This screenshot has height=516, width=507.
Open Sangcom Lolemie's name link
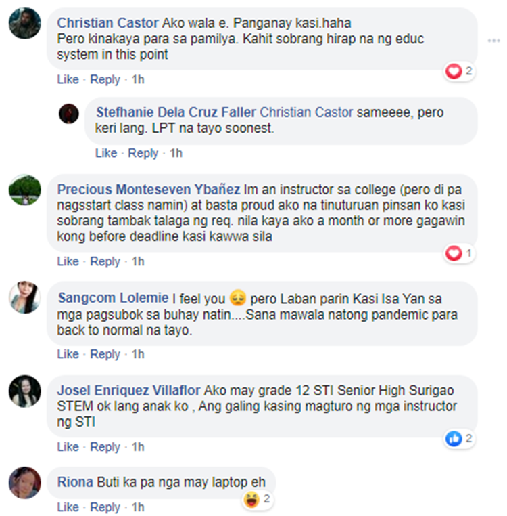[114, 298]
